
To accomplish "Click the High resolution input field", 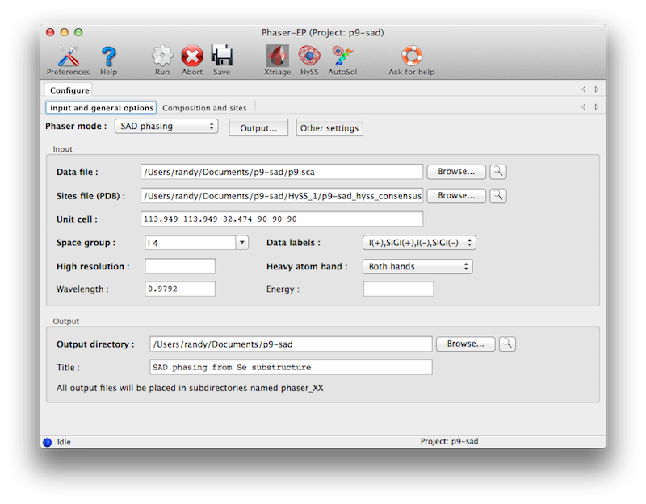I will 179,267.
